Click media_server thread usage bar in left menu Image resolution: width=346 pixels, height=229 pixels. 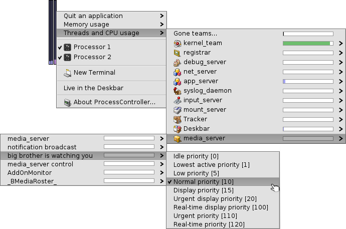[129, 138]
